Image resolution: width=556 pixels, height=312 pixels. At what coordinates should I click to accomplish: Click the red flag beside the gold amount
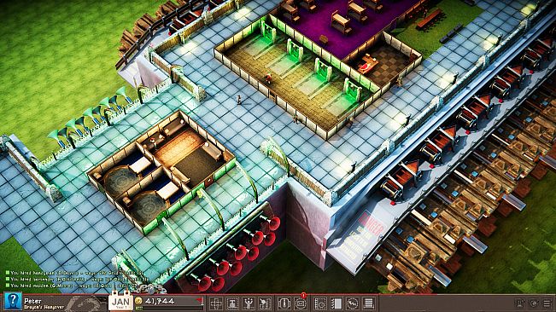pos(200,300)
